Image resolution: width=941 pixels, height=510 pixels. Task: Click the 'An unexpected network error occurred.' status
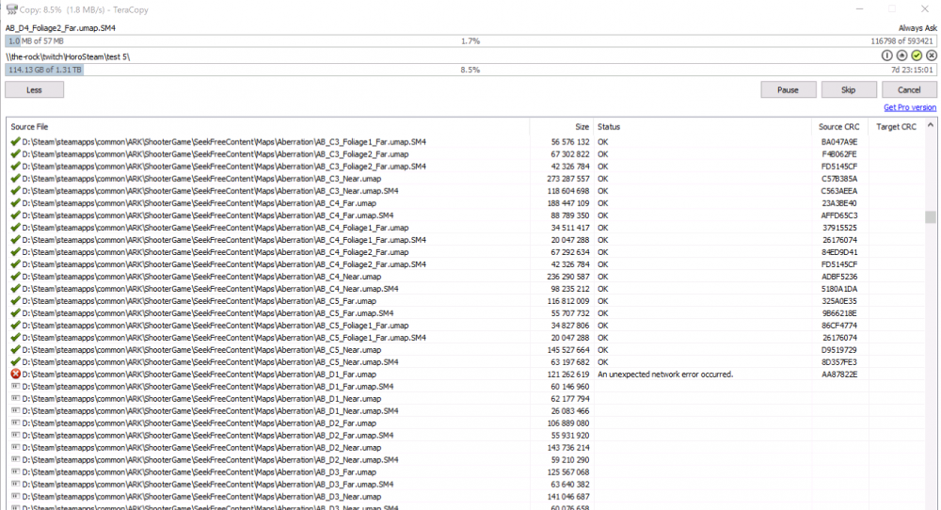pos(665,374)
